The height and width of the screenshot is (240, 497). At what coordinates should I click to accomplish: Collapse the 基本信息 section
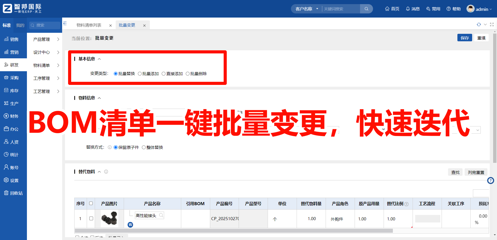tap(99, 59)
